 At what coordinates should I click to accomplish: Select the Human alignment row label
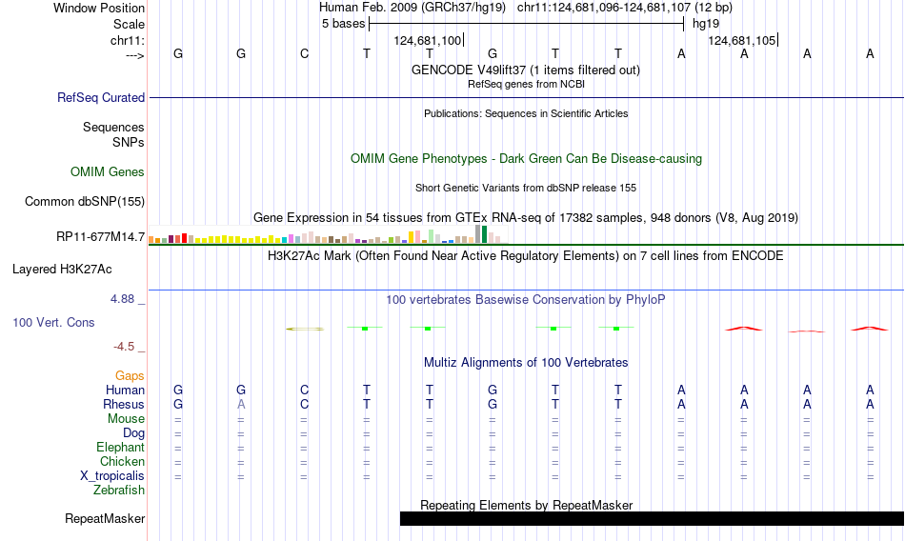(125, 391)
